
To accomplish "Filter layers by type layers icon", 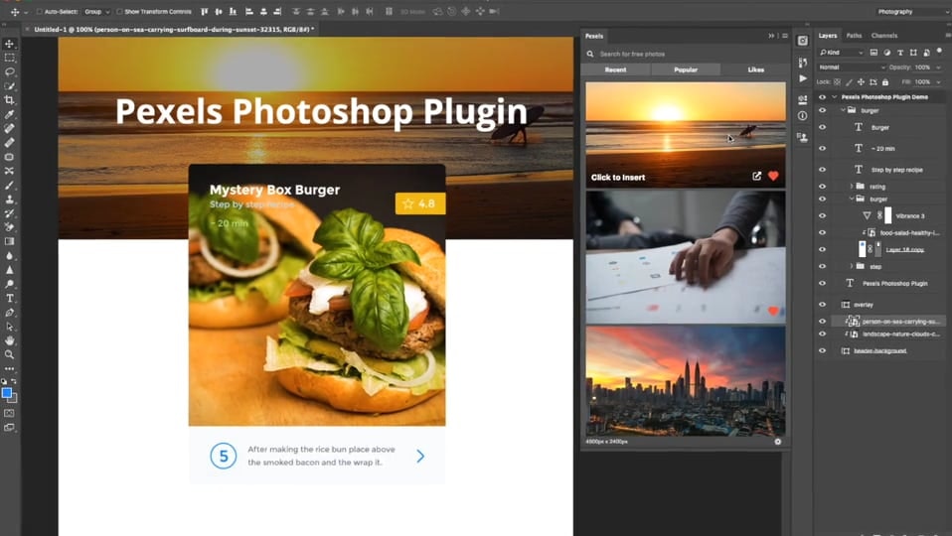I will [900, 53].
